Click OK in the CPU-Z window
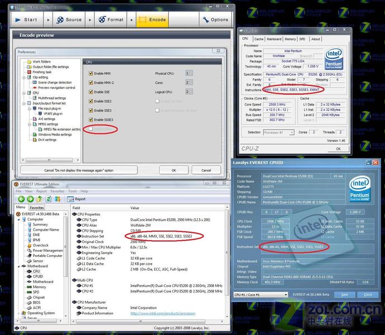Image resolution: width=385 pixels, height=335 pixels. (338, 149)
